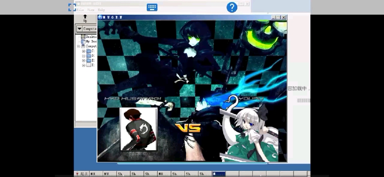Select My Documents in the folder tree
The height and width of the screenshot is (177, 384).
(83, 41)
